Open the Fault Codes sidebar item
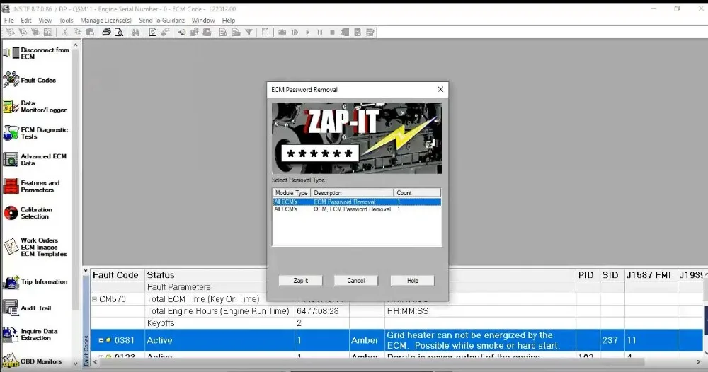Image resolution: width=708 pixels, height=372 pixels. (30, 80)
